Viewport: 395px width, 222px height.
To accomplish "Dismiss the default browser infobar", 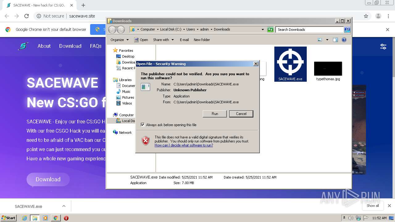I will click(x=388, y=30).
